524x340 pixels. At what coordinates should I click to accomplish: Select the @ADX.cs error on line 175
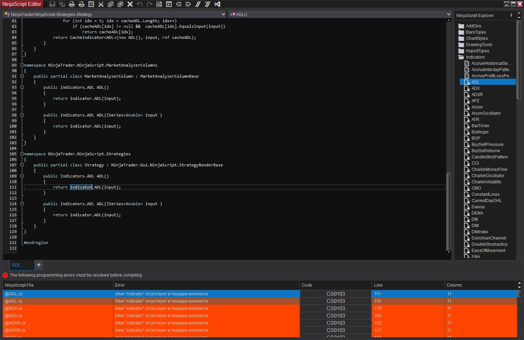(260, 308)
